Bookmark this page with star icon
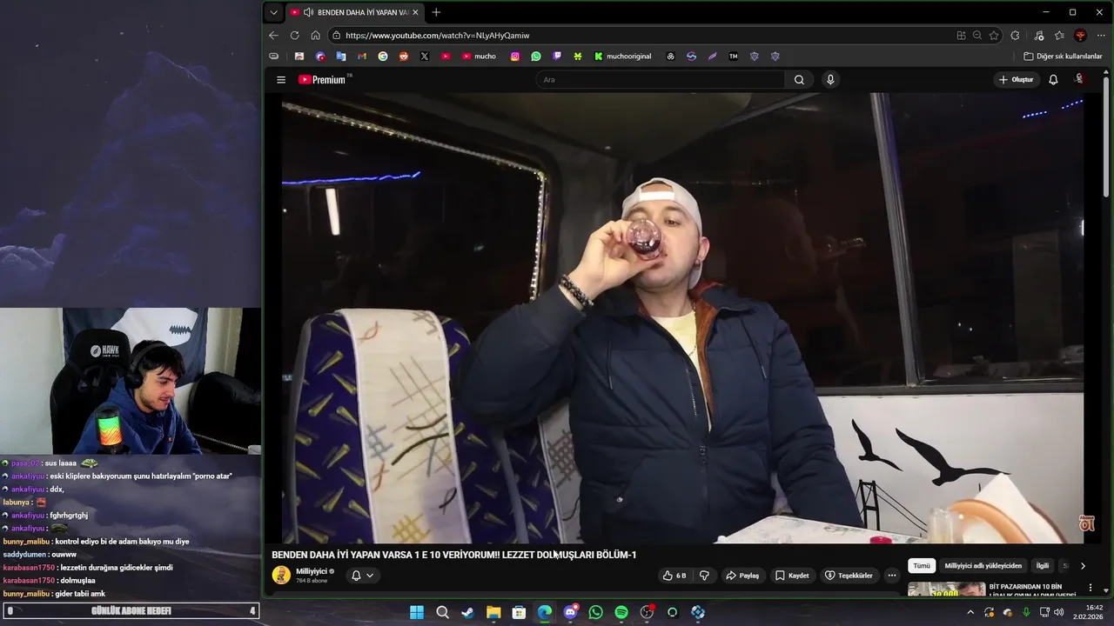Viewport: 1114px width, 626px height. point(994,36)
